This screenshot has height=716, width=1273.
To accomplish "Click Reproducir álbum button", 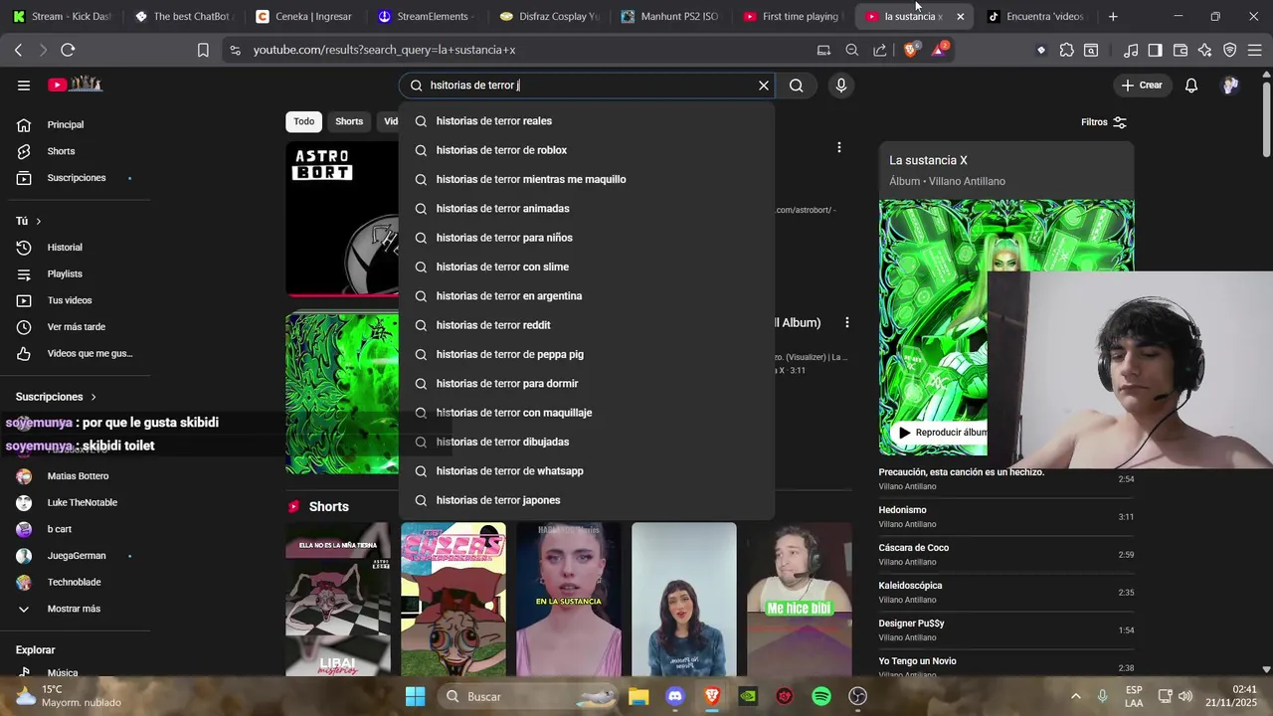I will point(942,433).
